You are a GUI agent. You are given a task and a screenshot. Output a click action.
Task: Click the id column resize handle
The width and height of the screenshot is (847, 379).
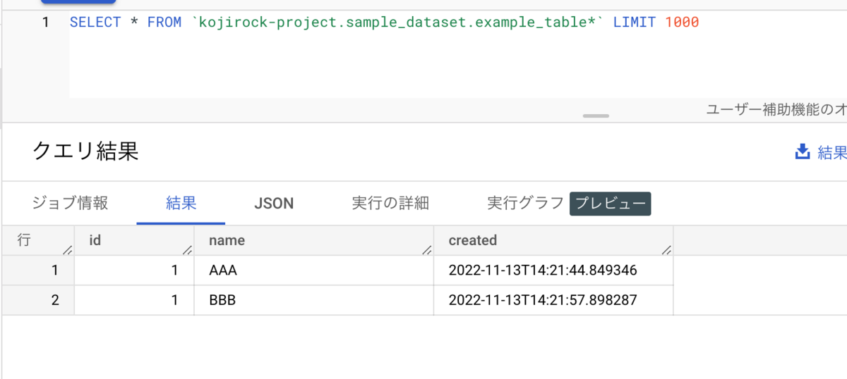187,249
